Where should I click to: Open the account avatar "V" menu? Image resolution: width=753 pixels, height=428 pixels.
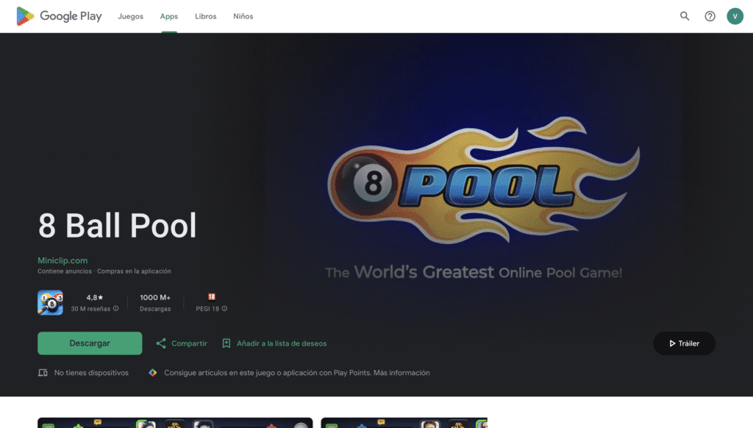[x=735, y=16]
